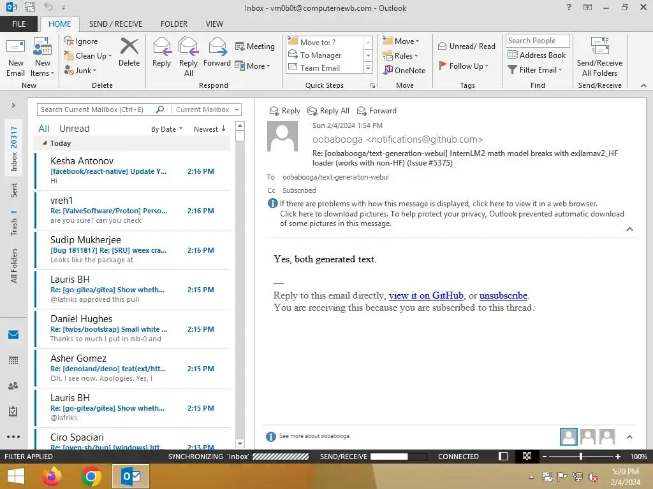This screenshot has width=653, height=489.
Task: Open the People navigation icon
Action: click(13, 386)
